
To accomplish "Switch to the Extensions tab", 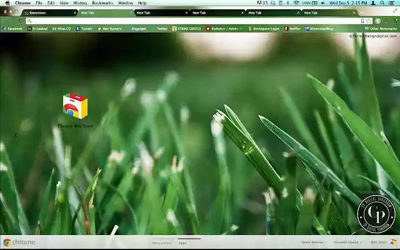I will point(50,12).
